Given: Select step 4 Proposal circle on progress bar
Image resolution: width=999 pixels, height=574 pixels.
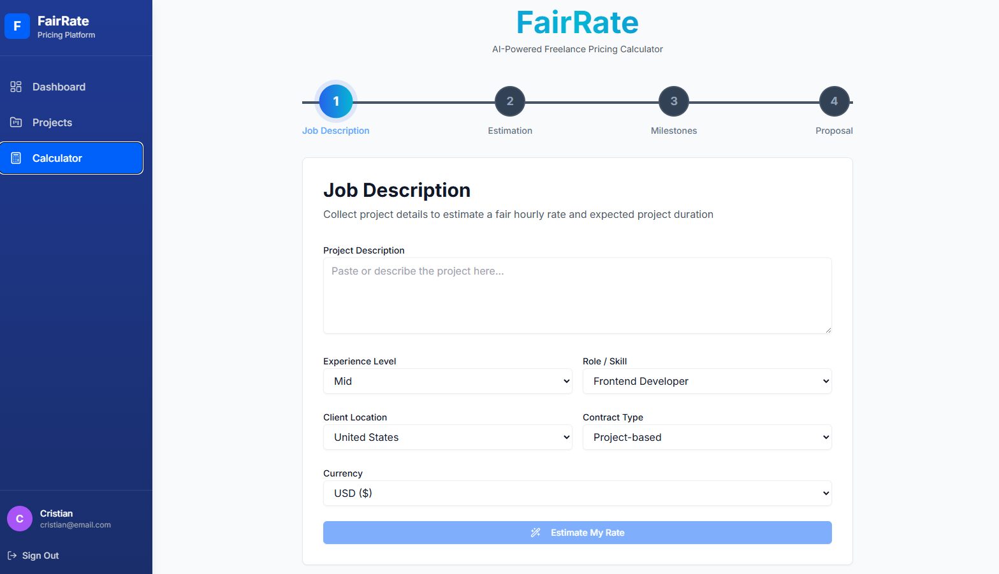Looking at the screenshot, I should point(834,101).
